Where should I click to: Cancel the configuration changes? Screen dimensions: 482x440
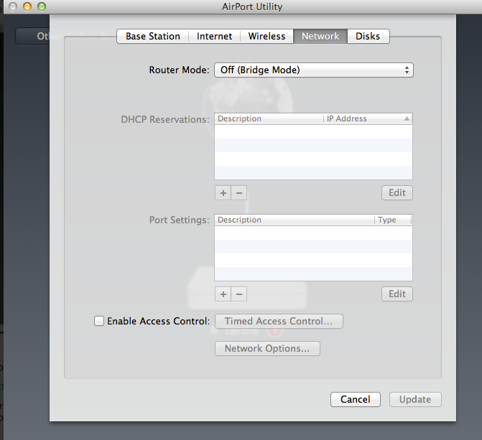point(356,399)
